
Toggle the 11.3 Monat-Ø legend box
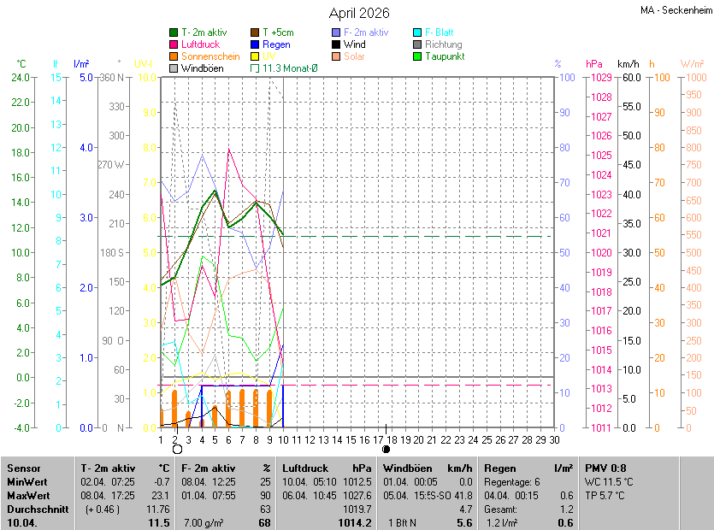pyautogui.click(x=254, y=68)
